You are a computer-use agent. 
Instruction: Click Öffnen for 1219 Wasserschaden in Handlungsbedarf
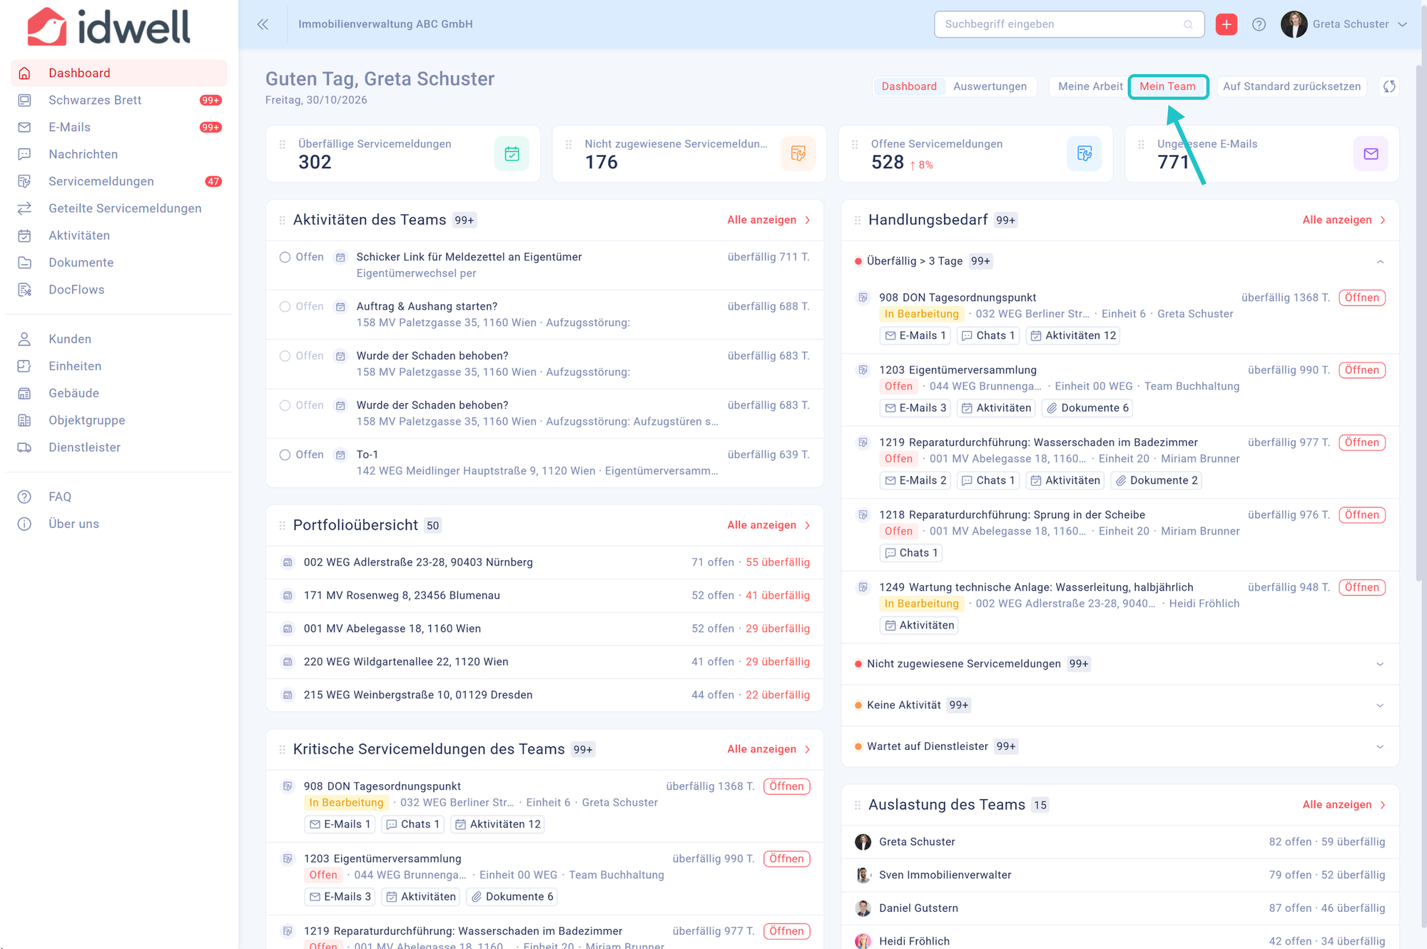tap(1362, 442)
